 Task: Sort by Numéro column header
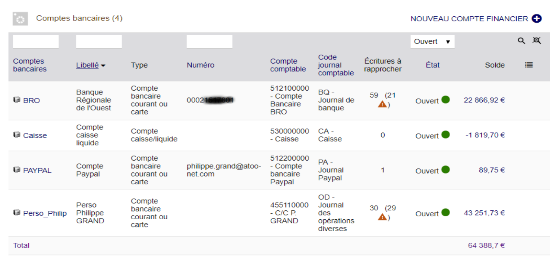[201, 65]
